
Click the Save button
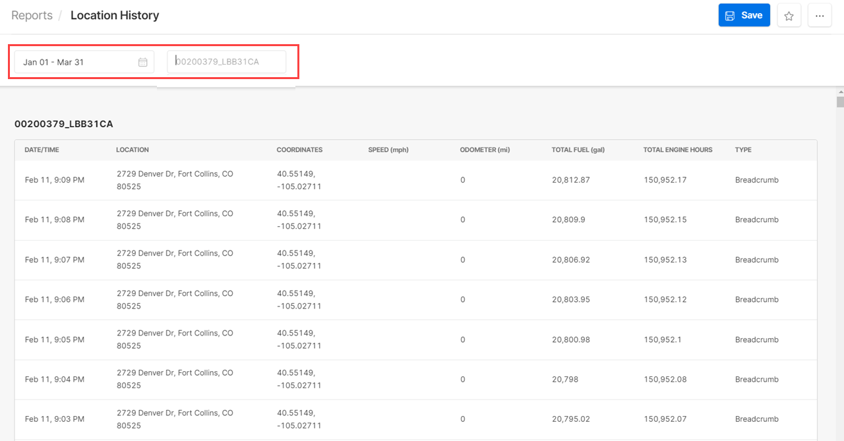click(x=744, y=15)
